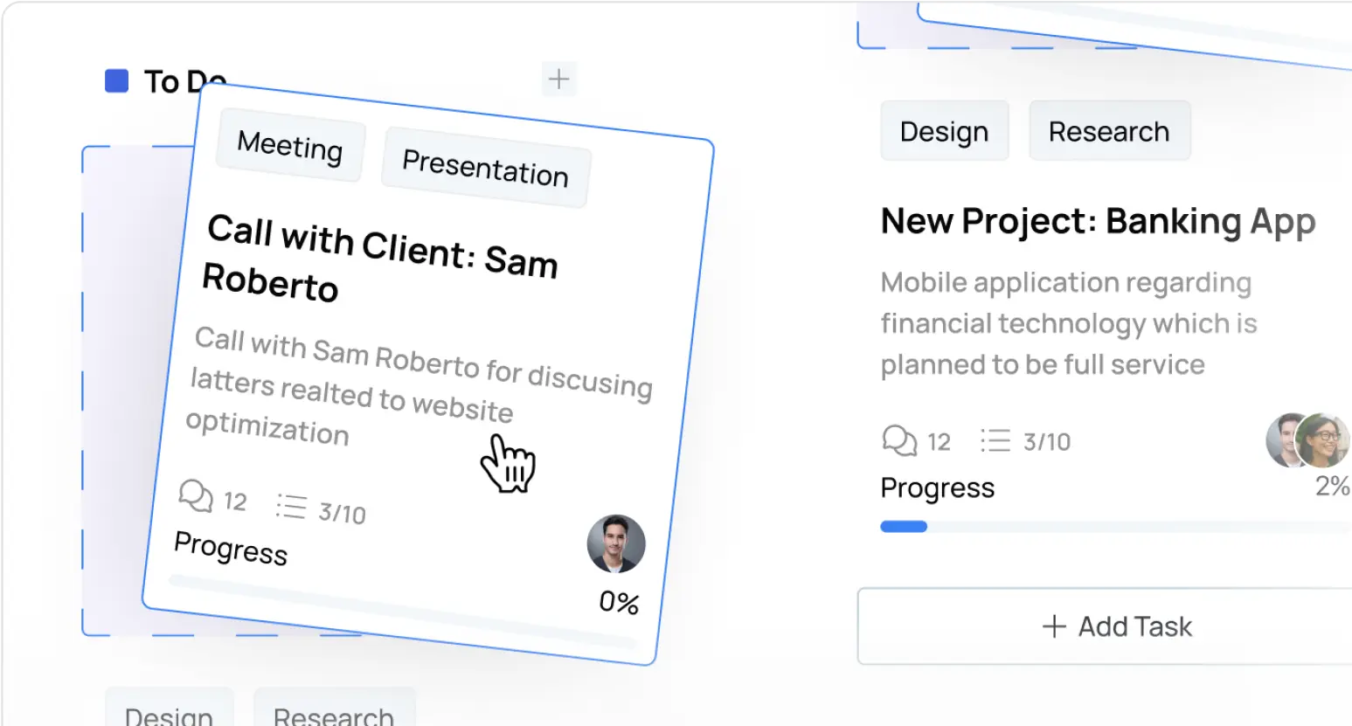Open the Banking App project title
Image resolution: width=1352 pixels, height=726 pixels.
coord(1098,221)
